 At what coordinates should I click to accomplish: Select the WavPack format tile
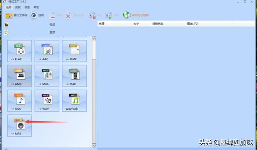pos(74,101)
